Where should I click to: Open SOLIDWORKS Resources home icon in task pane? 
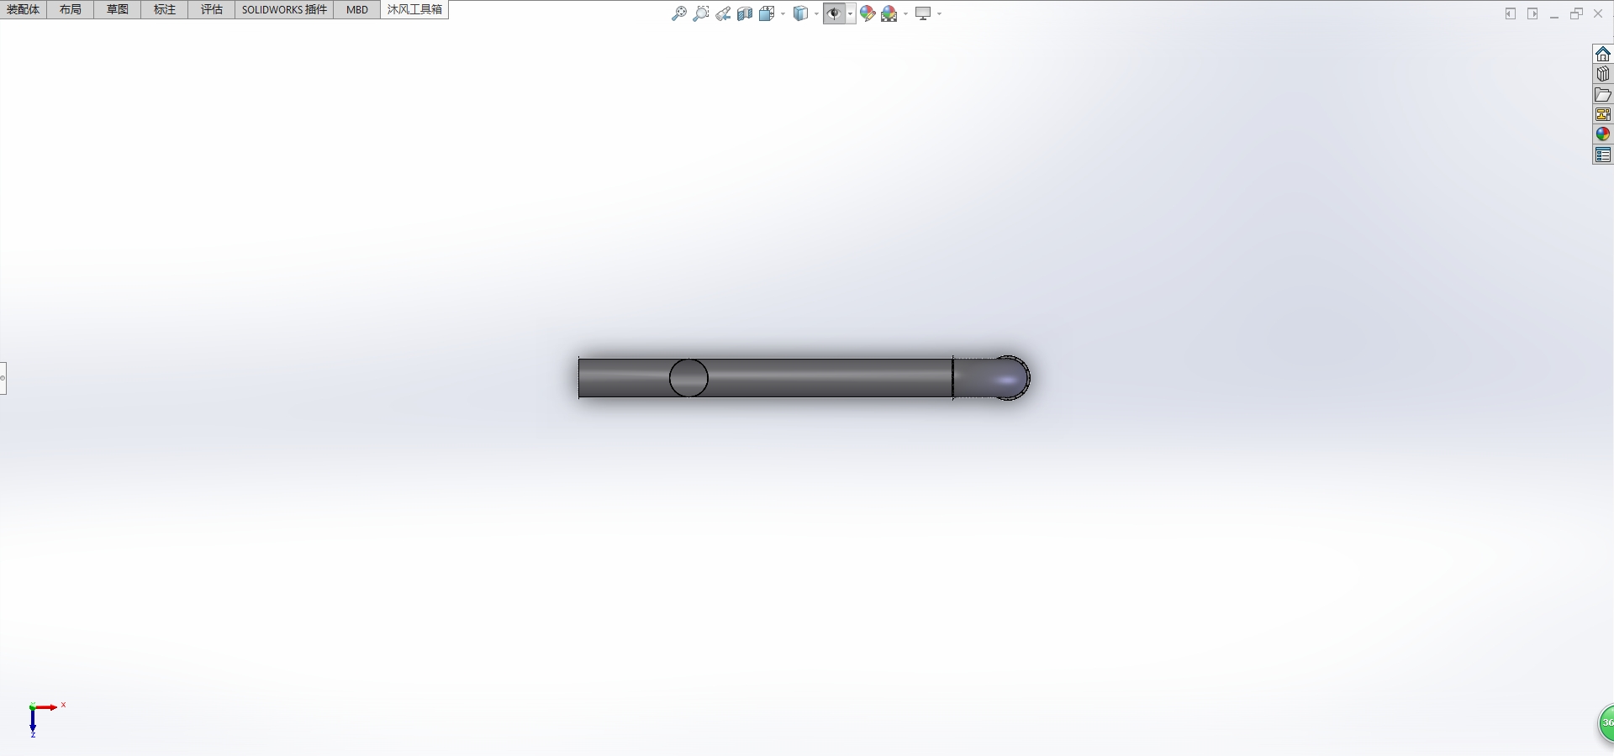pos(1603,54)
